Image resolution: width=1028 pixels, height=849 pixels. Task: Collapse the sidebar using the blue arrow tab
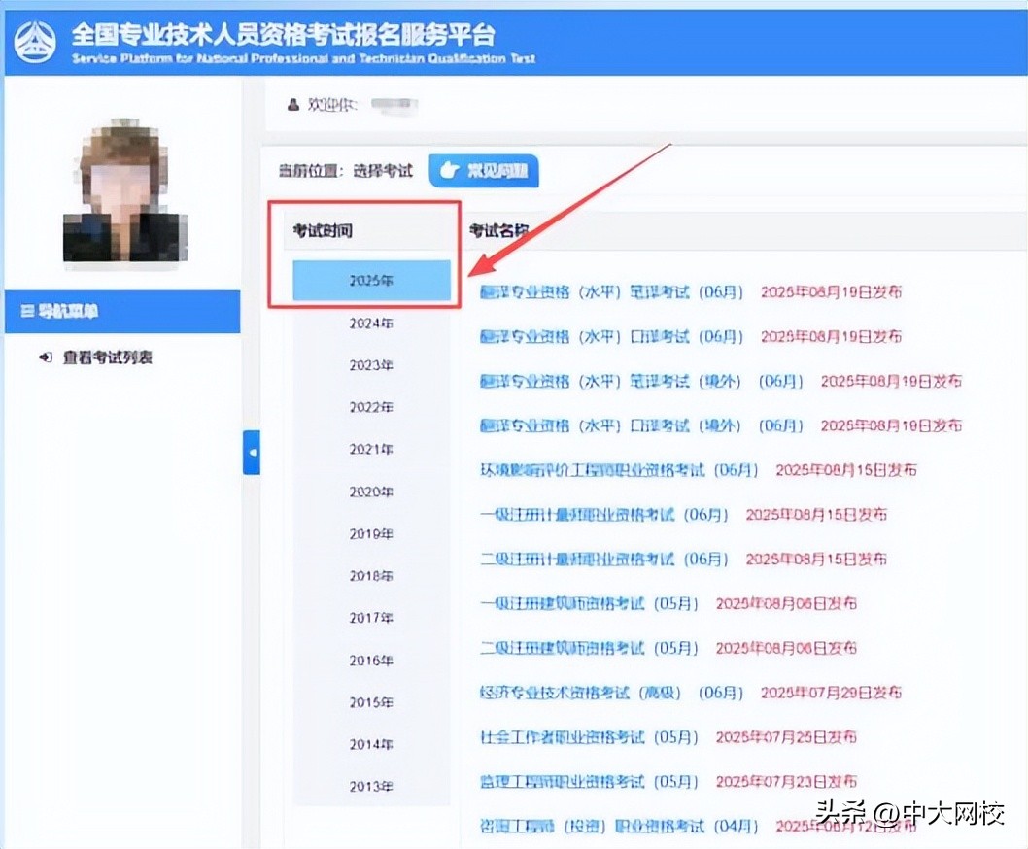[254, 453]
